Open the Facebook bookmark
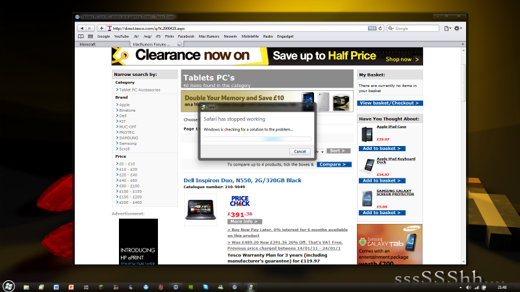This screenshot has width=520, height=292. coord(186,36)
